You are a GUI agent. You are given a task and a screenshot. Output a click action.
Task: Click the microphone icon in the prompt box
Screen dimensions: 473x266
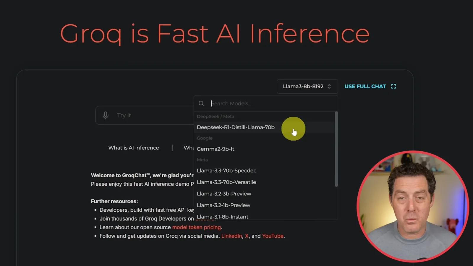(106, 115)
